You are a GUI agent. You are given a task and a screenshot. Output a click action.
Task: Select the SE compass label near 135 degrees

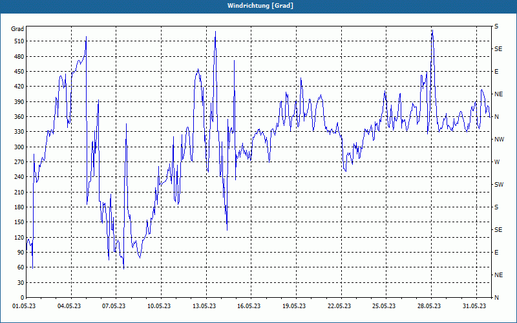[498, 230]
